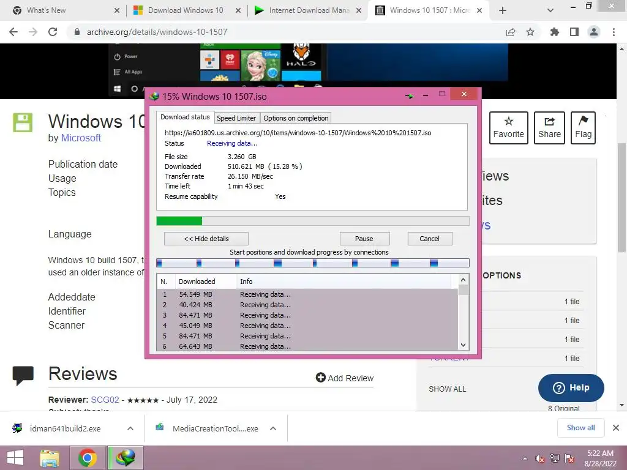Viewport: 627px width, 470px height.
Task: Click the Reviews speech bubble icon
Action: 23,376
